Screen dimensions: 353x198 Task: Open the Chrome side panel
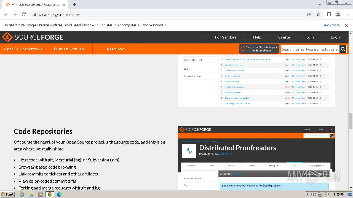329,15
